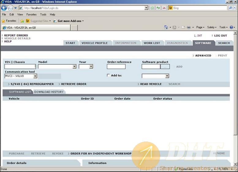Open the Tools menu in menu bar
Screen dimensions: 238x172
tap(43, 15)
